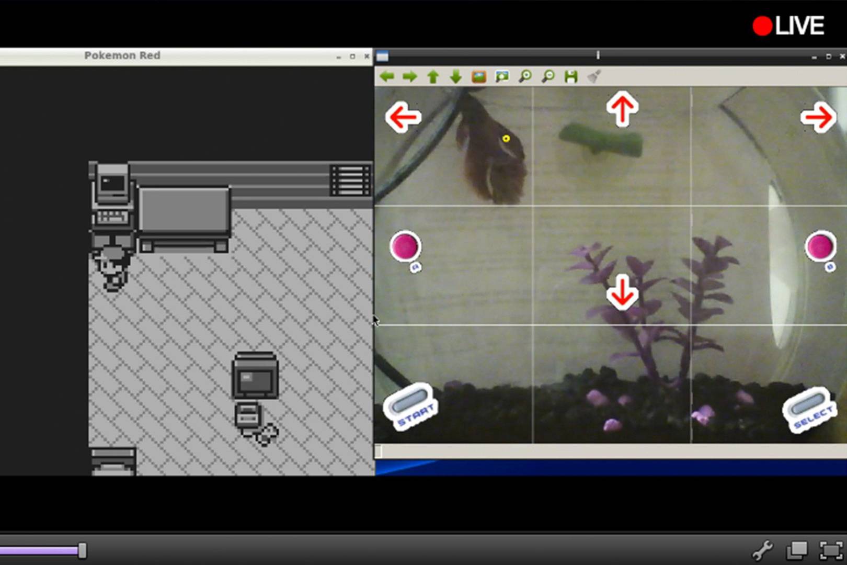This screenshot has width=847, height=565.
Task: Click the red left arrow overlay on fish tank
Action: pyautogui.click(x=403, y=117)
